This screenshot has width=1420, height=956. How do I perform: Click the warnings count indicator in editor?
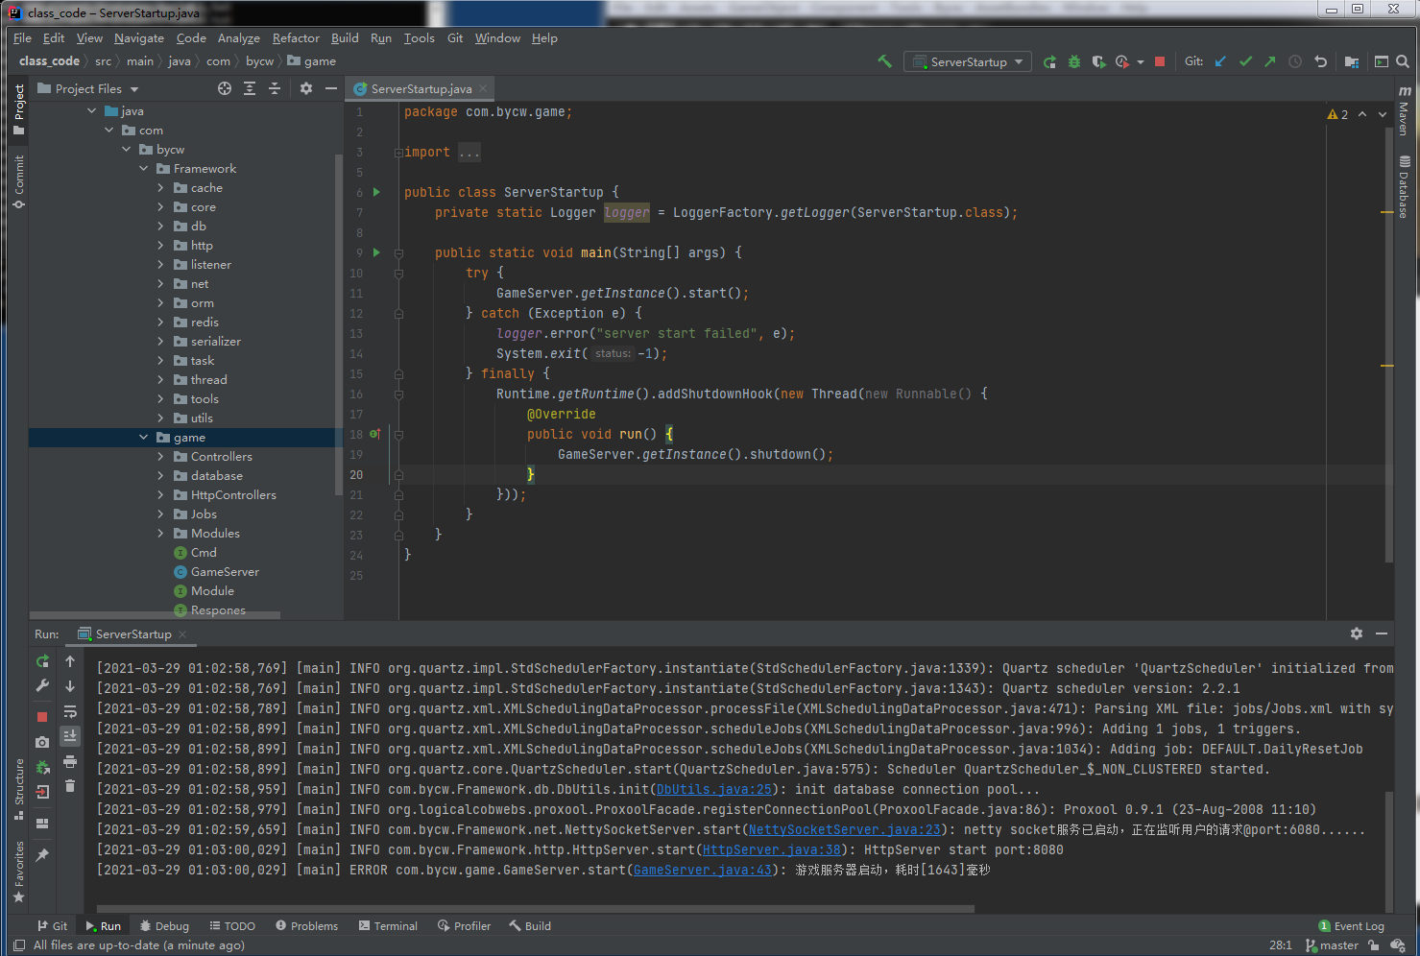tap(1337, 114)
